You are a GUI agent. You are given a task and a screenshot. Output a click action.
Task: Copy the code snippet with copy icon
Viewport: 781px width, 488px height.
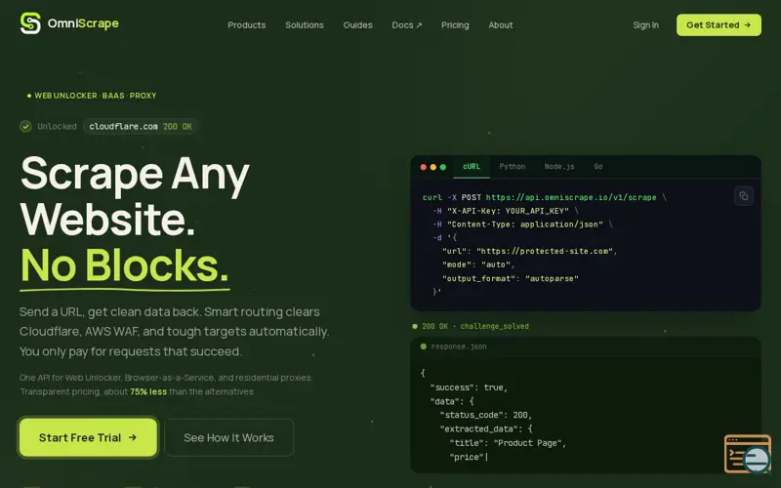(744, 196)
